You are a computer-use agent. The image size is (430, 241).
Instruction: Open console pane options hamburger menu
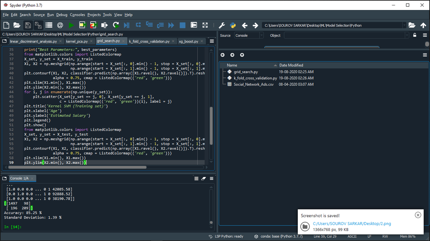[212, 179]
